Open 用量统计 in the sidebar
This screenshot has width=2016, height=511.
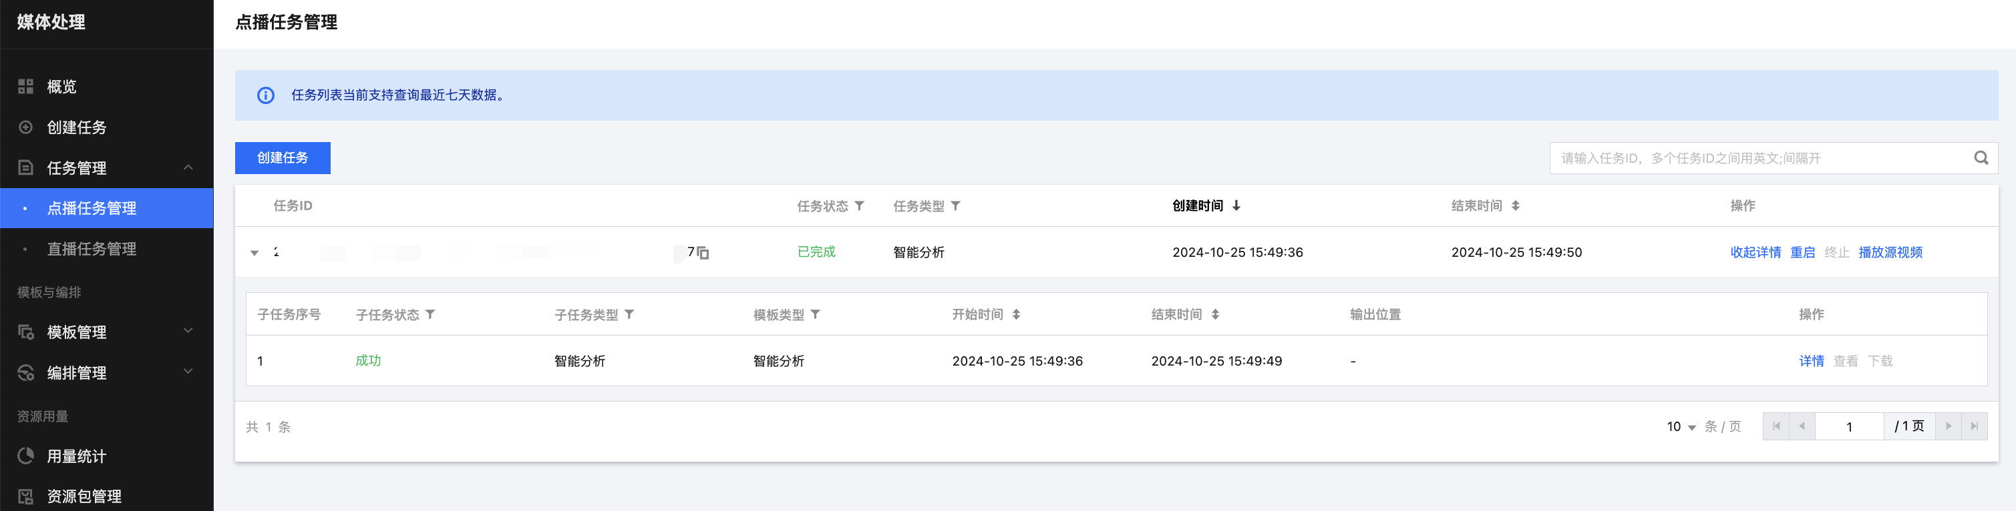pyautogui.click(x=76, y=456)
